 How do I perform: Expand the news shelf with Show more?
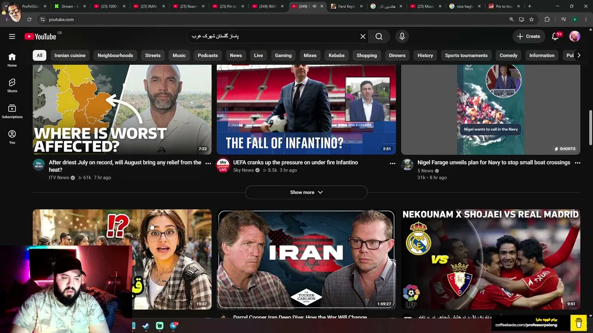[x=306, y=192]
